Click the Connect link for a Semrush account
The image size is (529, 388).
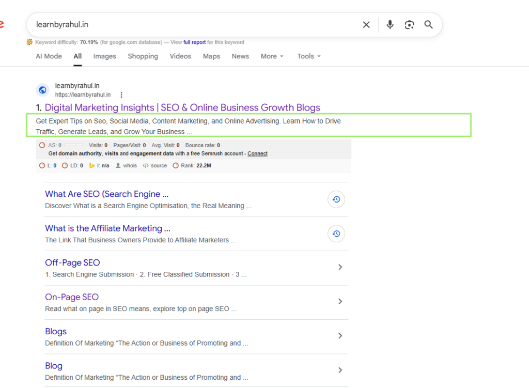click(x=257, y=153)
